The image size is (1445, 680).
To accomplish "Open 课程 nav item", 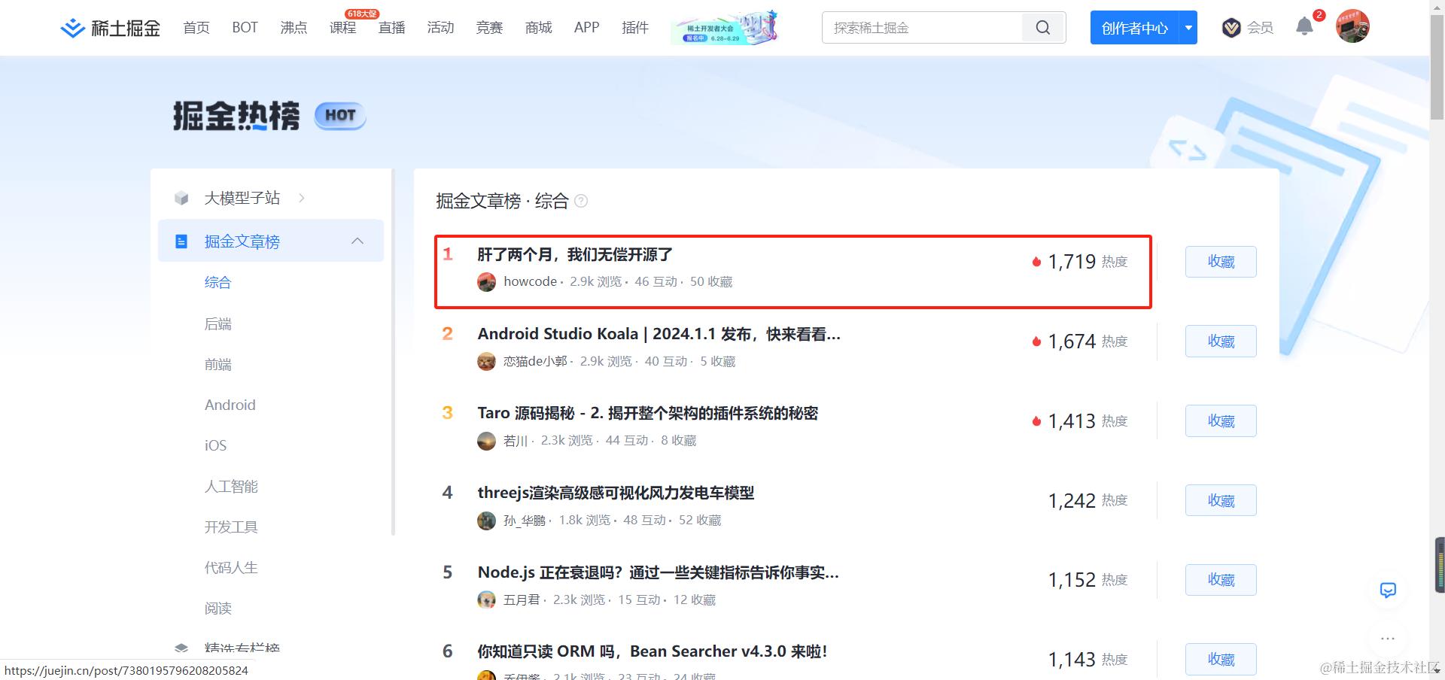I will (342, 28).
